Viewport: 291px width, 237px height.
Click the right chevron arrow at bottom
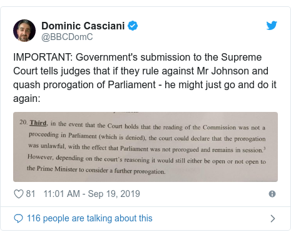point(273,218)
